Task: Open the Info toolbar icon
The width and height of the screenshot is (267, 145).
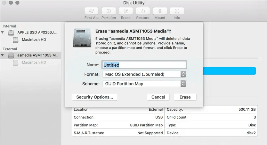Action: (x=177, y=11)
